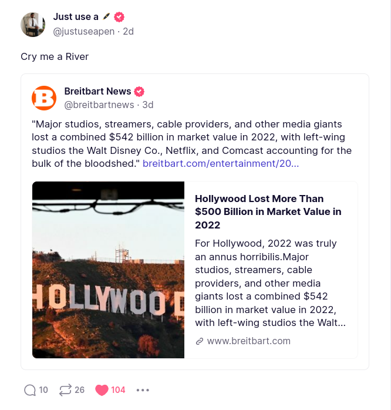
Task: Click the Breitbart orange logo avatar
Action: 44,98
